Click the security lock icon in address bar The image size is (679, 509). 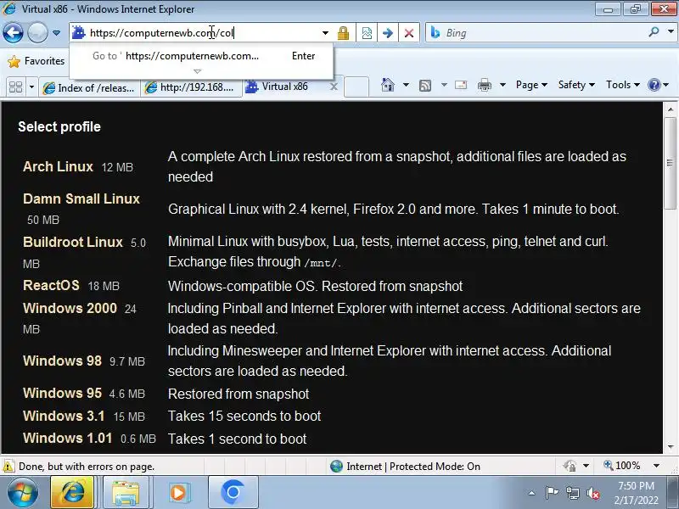[343, 33]
